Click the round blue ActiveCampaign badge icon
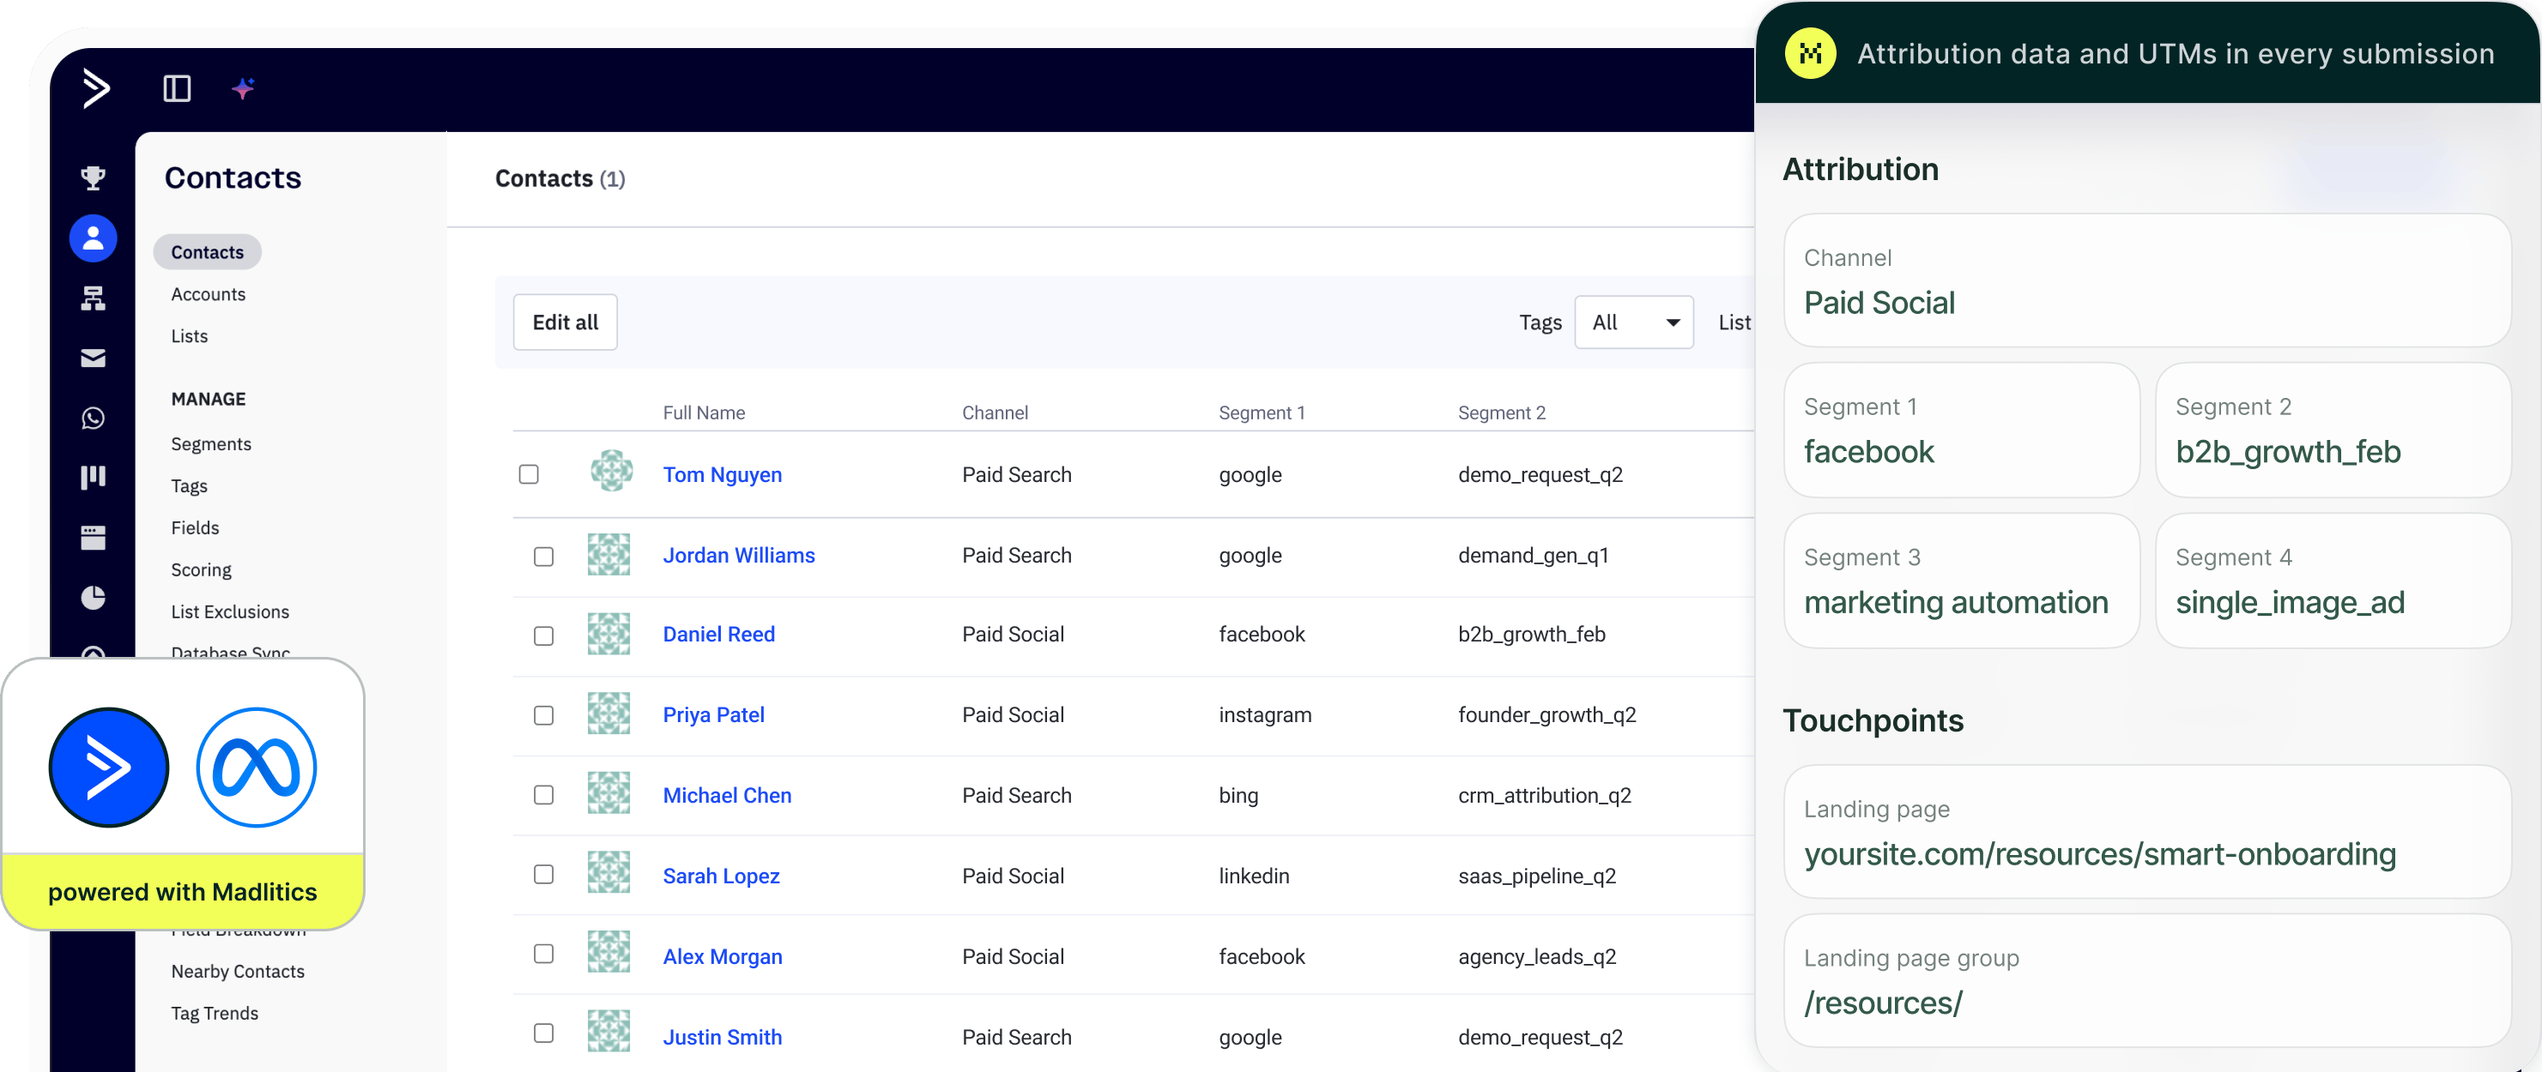 (x=108, y=768)
